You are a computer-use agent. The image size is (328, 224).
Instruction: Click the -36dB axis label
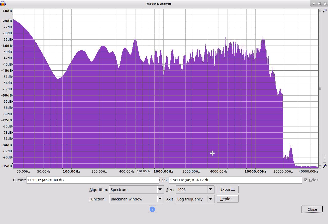click(x=7, y=46)
